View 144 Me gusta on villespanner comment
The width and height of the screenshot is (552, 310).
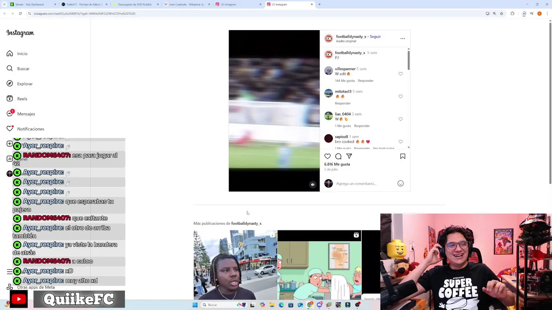coord(345,81)
